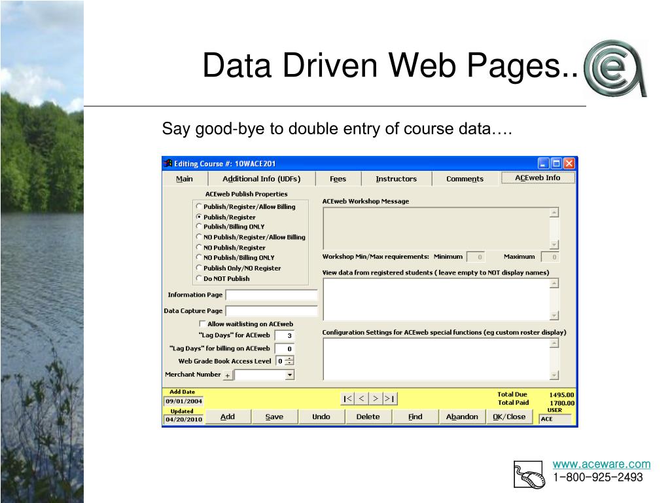Switch to Additional Info (UDFs) tab

point(262,179)
